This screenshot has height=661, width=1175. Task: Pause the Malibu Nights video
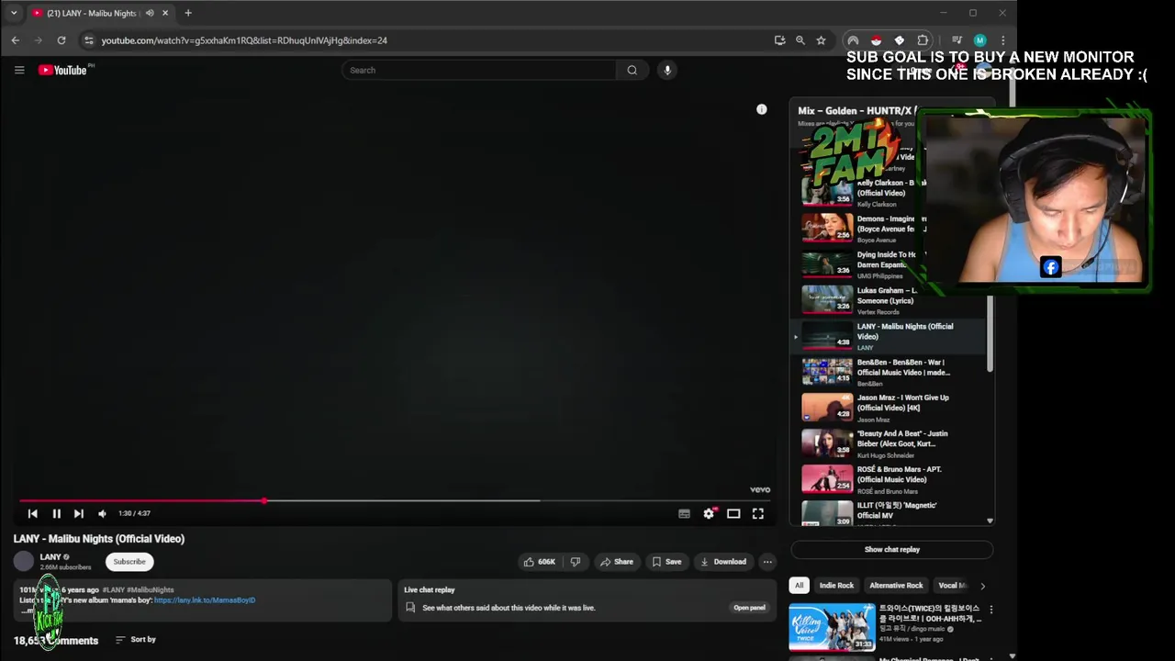[x=56, y=514]
